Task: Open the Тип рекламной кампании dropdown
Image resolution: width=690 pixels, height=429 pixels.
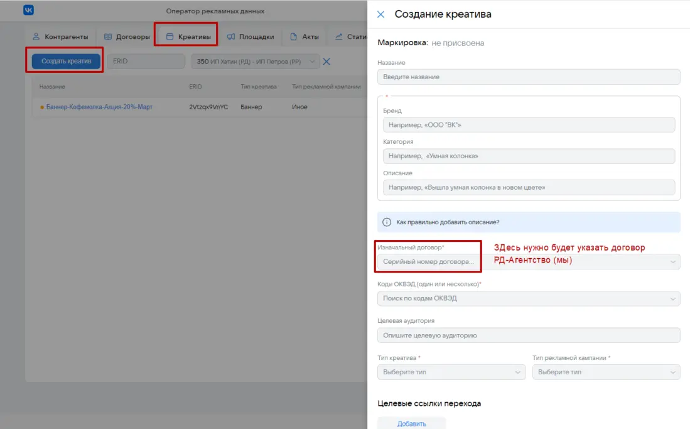Action: 606,372
